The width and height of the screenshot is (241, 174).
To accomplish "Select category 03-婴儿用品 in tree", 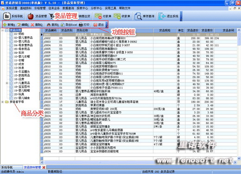I will pos(22,41).
